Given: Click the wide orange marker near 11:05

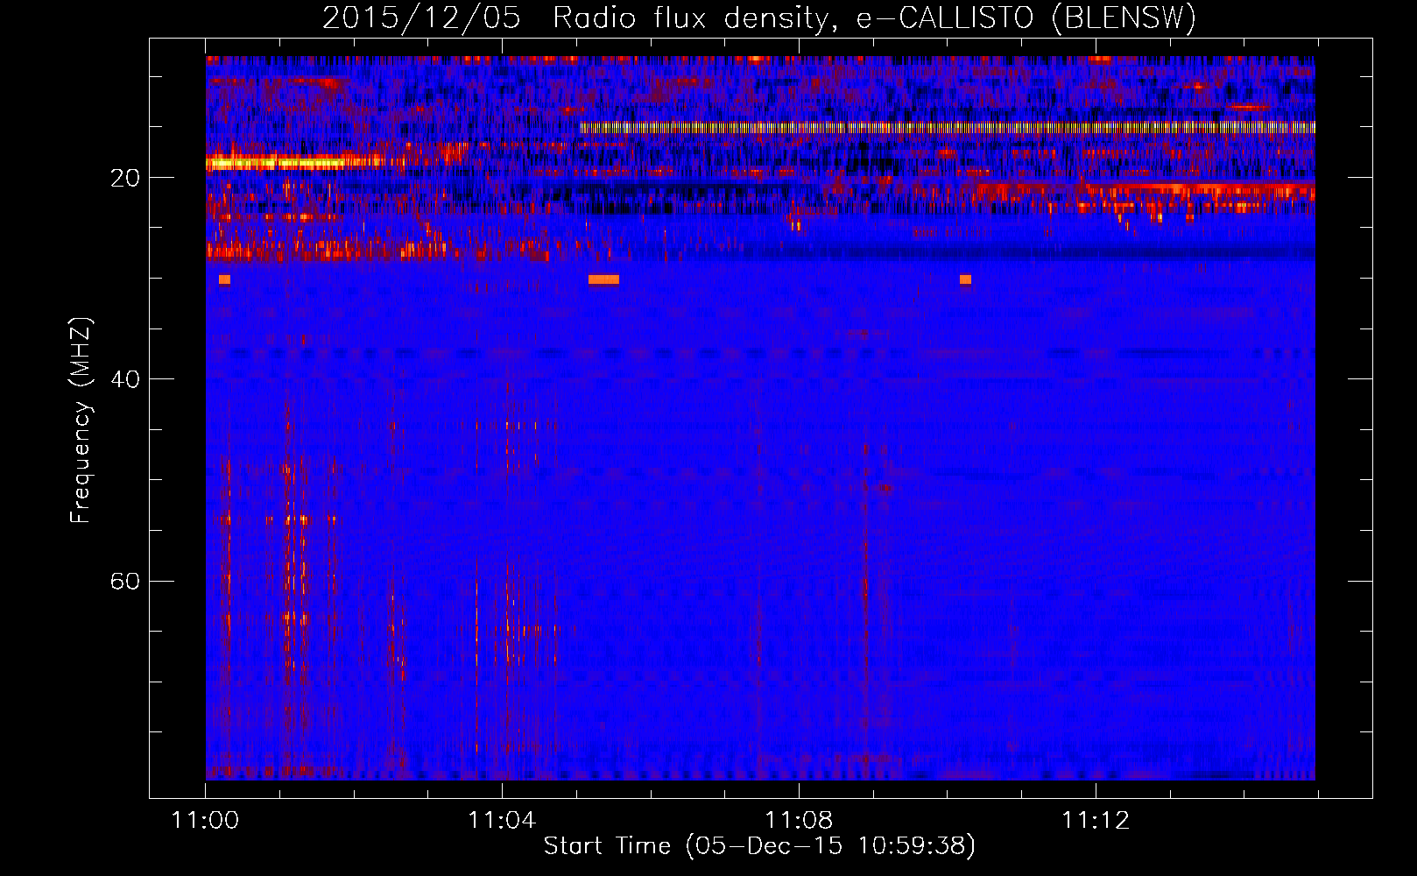Looking at the screenshot, I should [603, 279].
